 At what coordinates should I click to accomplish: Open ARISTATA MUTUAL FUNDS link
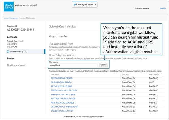coord(63,103)
